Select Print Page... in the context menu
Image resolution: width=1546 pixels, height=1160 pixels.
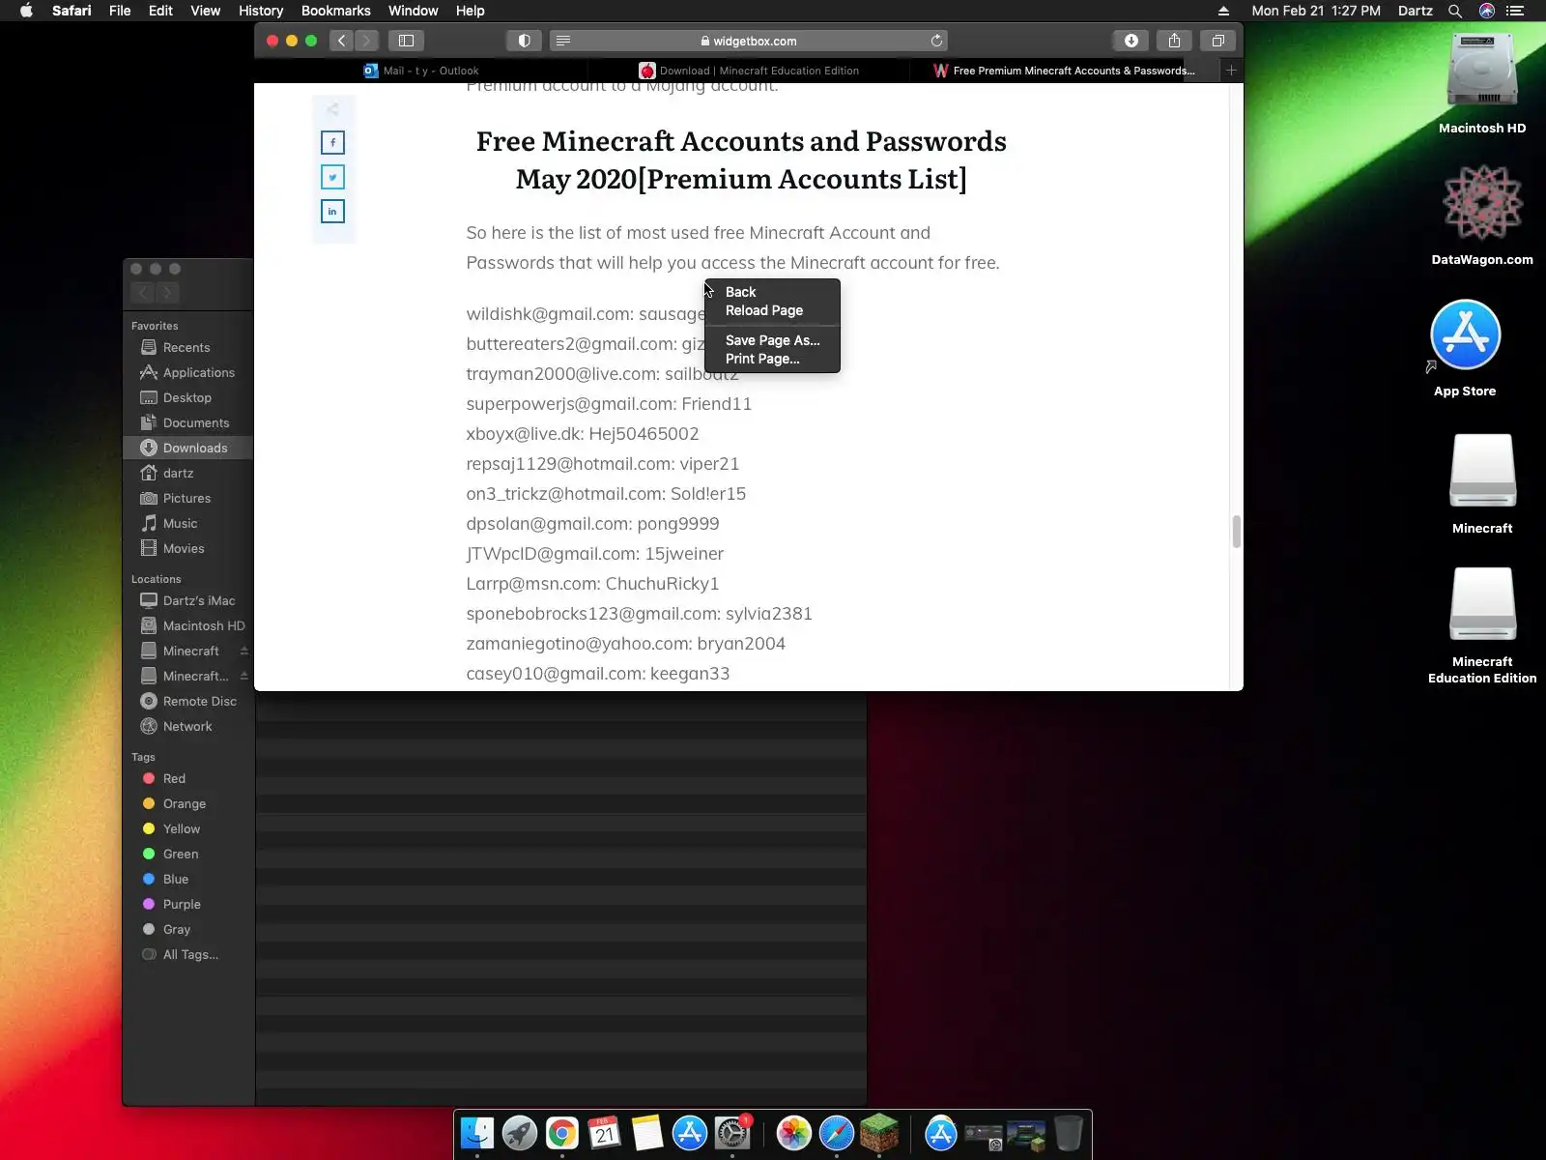pyautogui.click(x=772, y=359)
